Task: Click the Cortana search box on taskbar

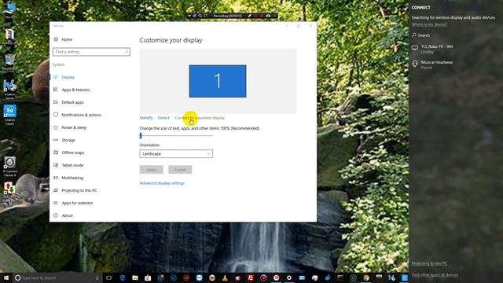Action: tap(57, 277)
